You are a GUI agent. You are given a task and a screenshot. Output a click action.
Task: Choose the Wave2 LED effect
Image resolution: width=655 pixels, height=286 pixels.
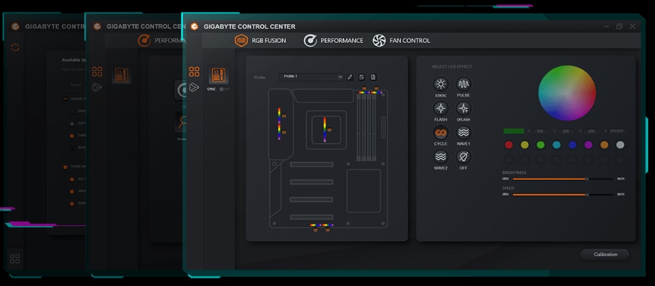[x=441, y=157]
